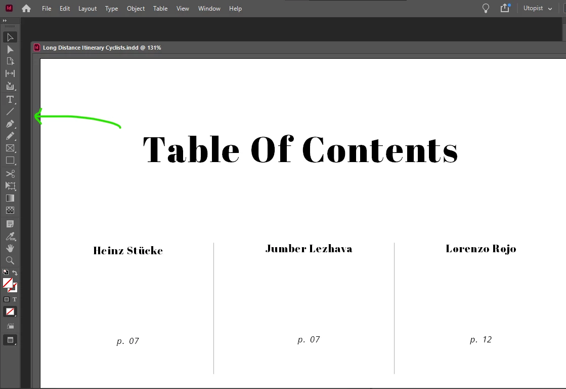Viewport: 566px width, 389px height.
Task: Select the Selection tool arrow
Action: (x=10, y=37)
